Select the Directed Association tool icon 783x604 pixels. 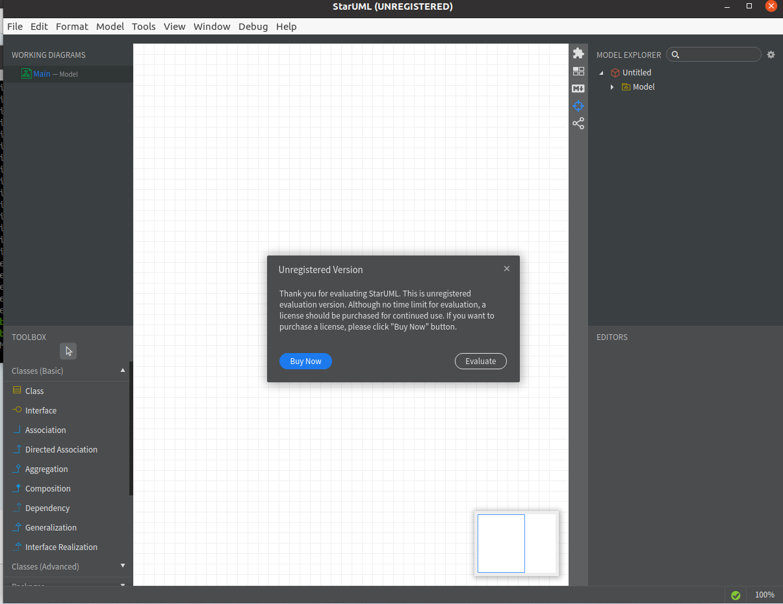[17, 449]
